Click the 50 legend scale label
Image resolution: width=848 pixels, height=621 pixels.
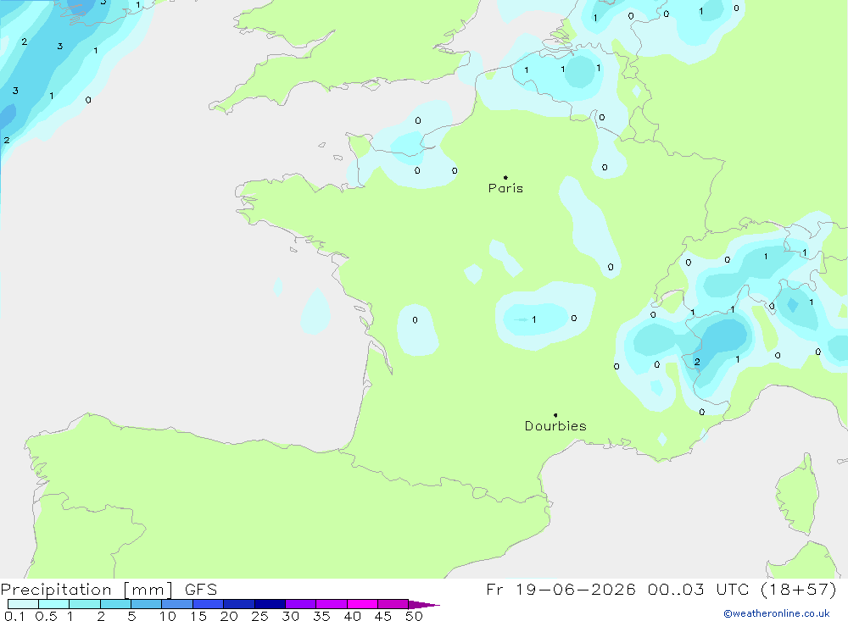click(414, 616)
